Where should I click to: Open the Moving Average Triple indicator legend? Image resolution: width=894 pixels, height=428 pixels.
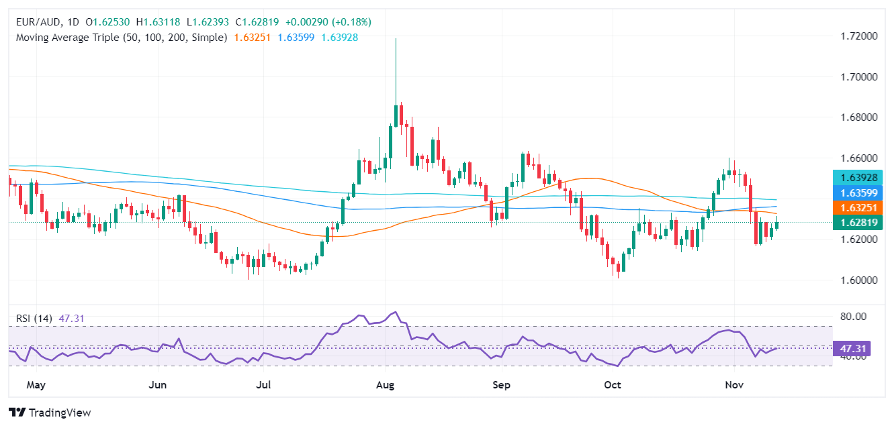point(121,38)
